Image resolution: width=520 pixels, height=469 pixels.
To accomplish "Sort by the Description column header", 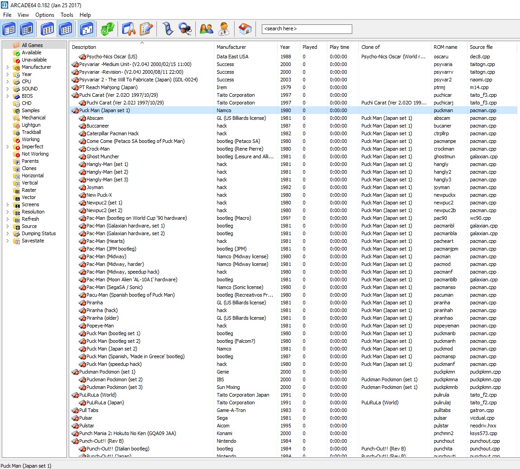I will 142,47.
